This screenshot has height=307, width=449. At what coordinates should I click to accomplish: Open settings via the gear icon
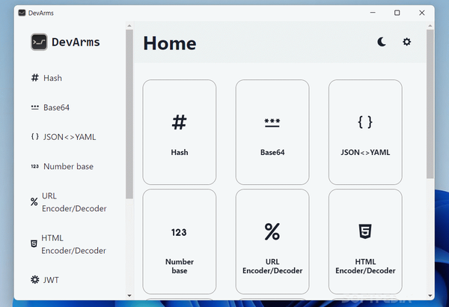click(406, 42)
